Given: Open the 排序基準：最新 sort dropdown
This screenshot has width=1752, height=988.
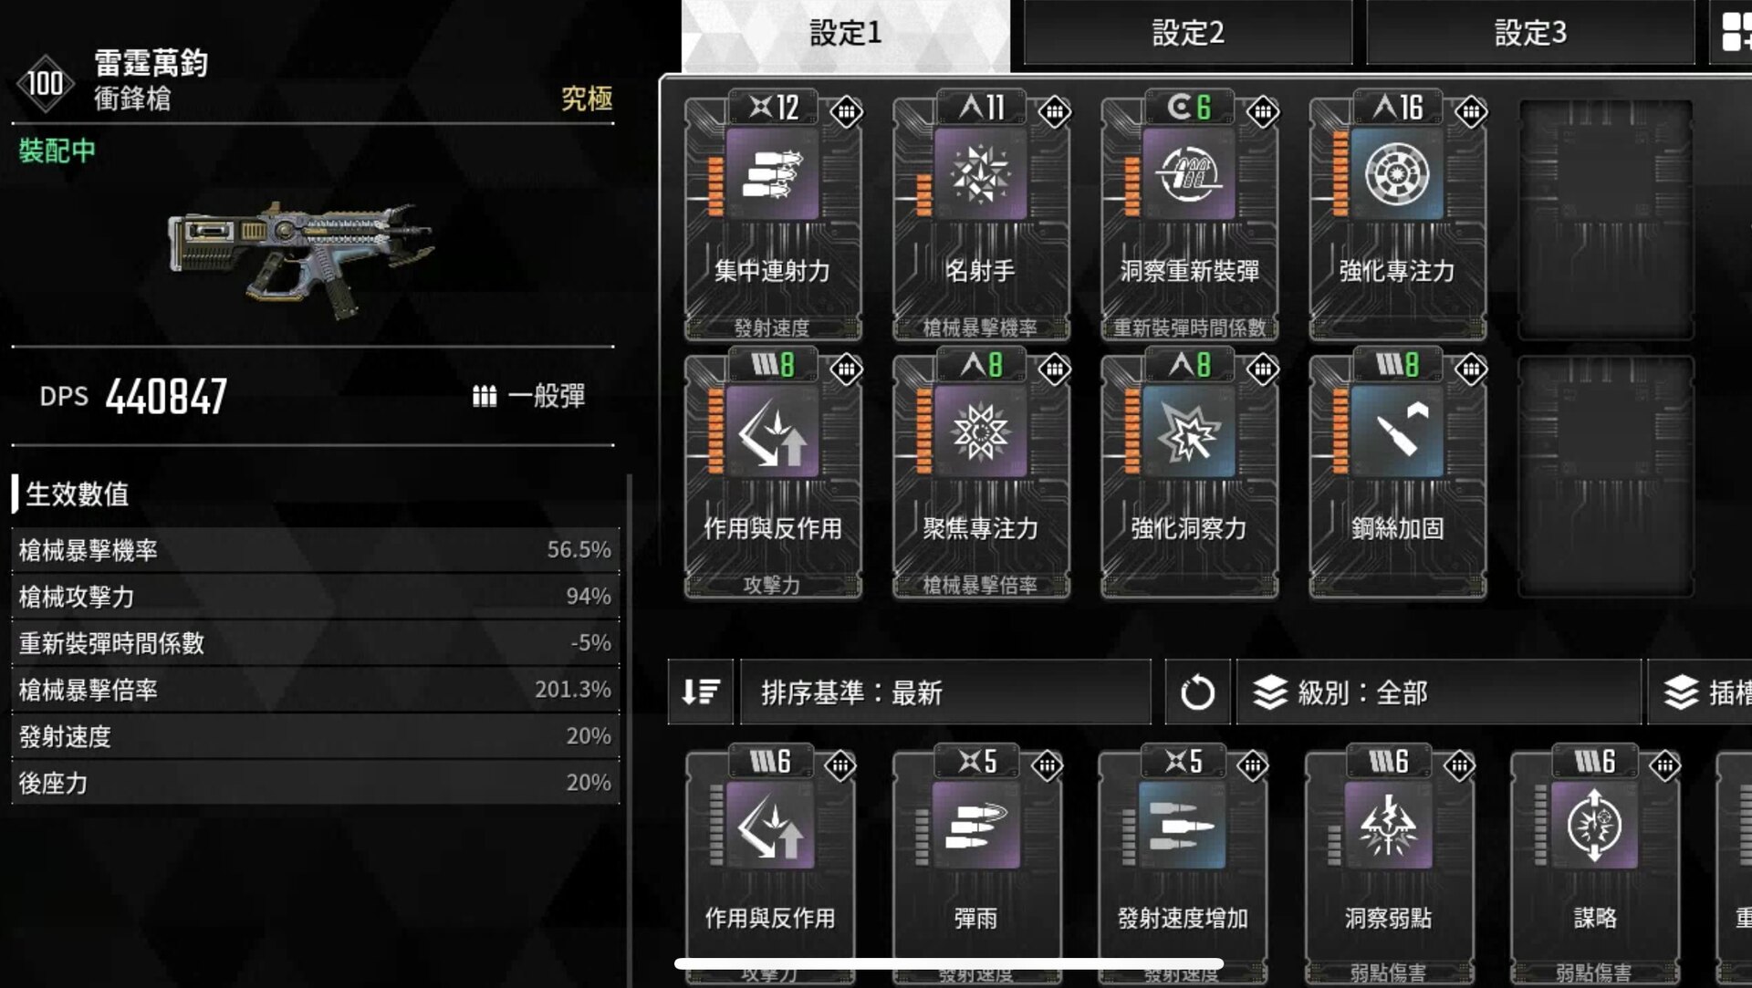Looking at the screenshot, I should click(945, 692).
